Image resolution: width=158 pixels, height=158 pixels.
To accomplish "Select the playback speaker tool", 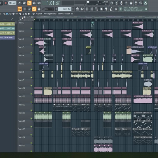I will pyautogui.click(x=29, y=14).
